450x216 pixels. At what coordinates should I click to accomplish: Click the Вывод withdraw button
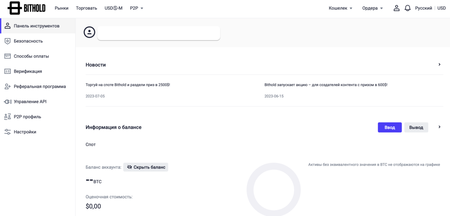[x=416, y=127]
